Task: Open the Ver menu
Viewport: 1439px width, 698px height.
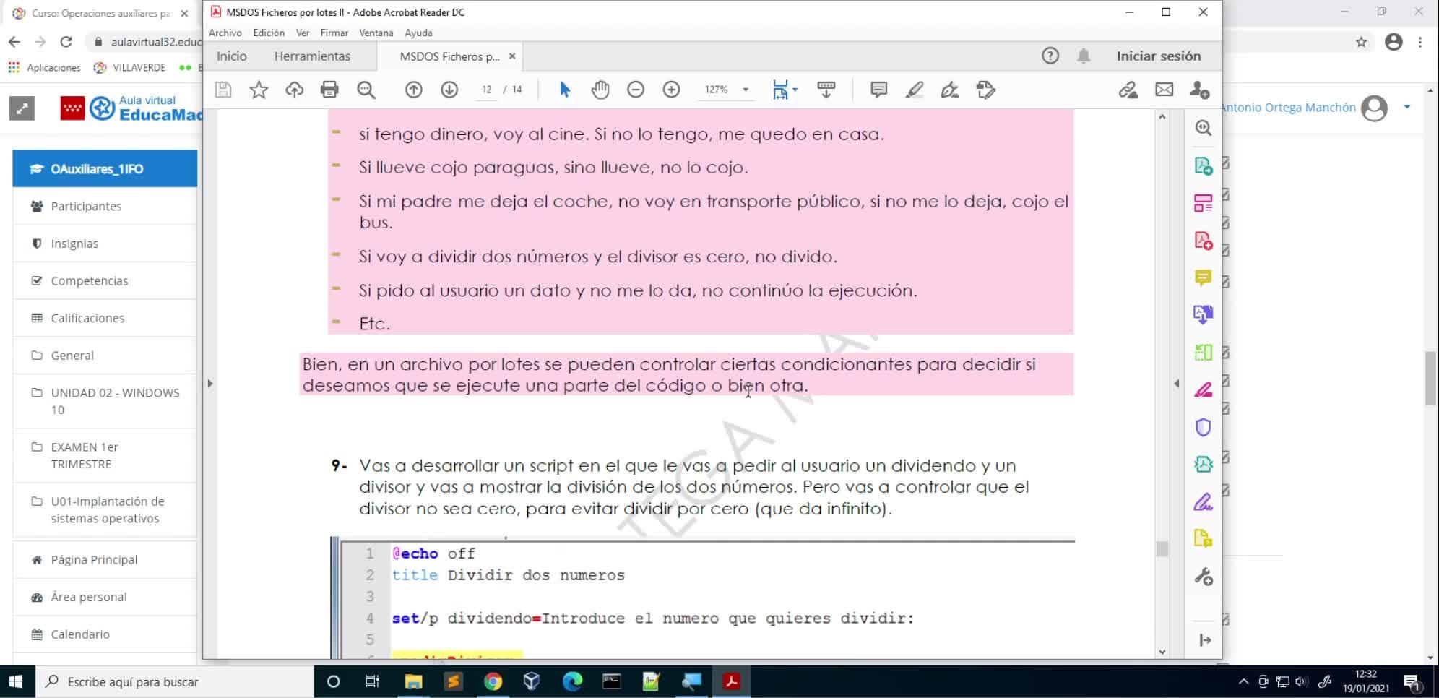Action: 303,33
